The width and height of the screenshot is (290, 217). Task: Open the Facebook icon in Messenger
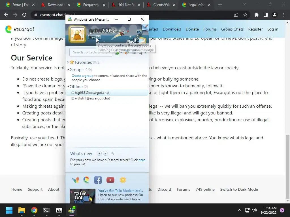point(98,180)
